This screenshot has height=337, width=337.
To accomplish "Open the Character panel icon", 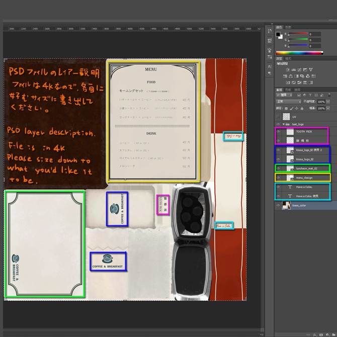I will tap(270, 66).
